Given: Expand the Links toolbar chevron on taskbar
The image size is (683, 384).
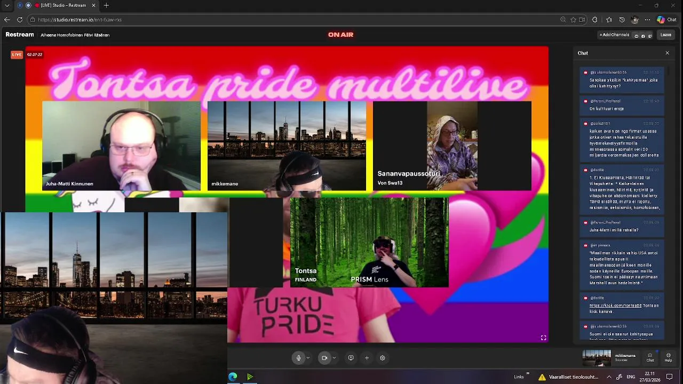Looking at the screenshot, I should click(528, 374).
